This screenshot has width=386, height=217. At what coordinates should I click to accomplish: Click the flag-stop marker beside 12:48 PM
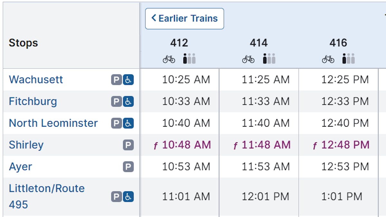pos(314,145)
